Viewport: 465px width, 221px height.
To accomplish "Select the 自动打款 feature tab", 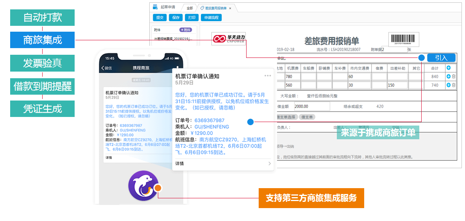I will (x=43, y=18).
